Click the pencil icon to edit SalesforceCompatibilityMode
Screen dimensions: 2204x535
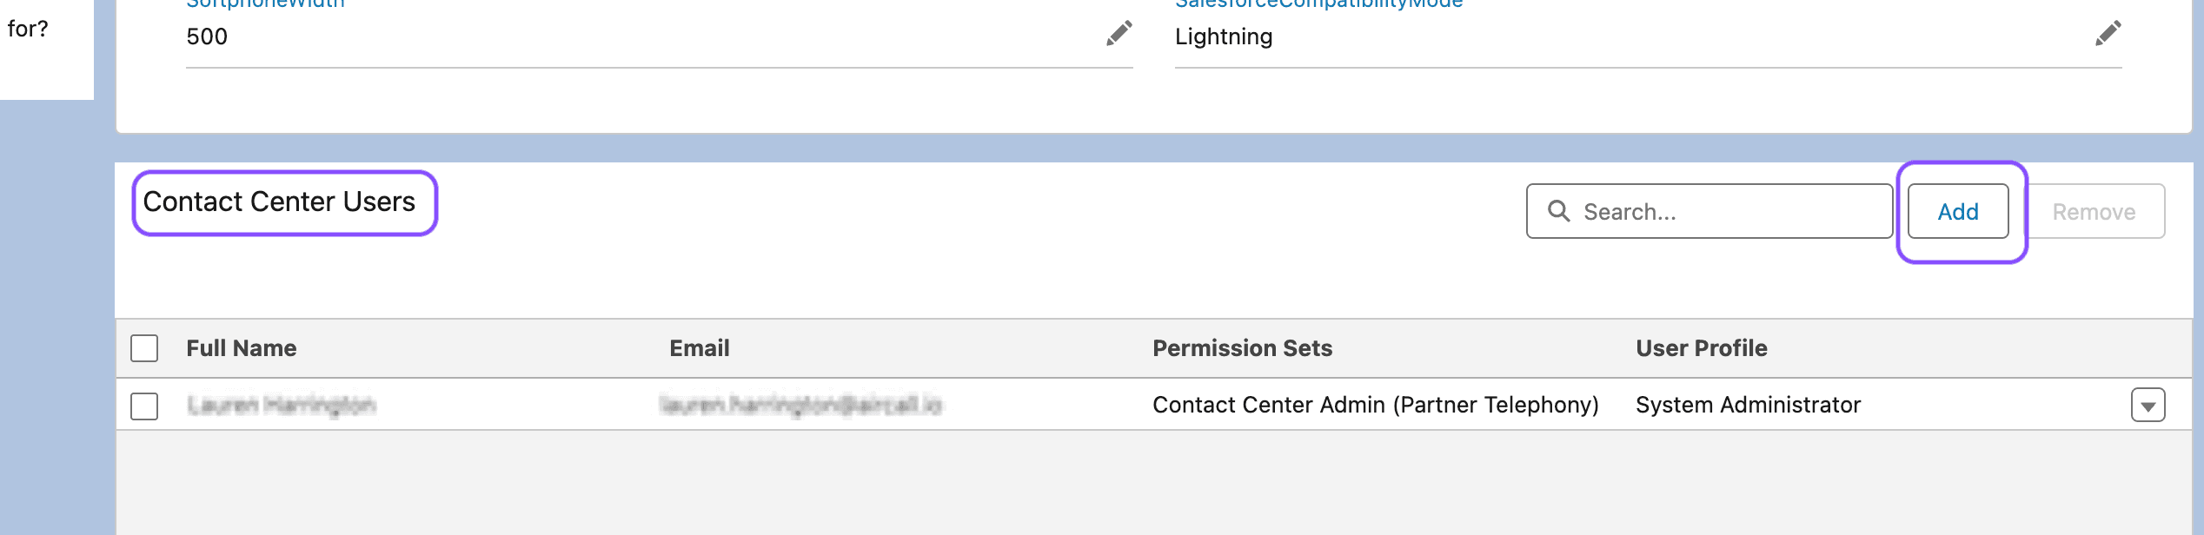2108,34
